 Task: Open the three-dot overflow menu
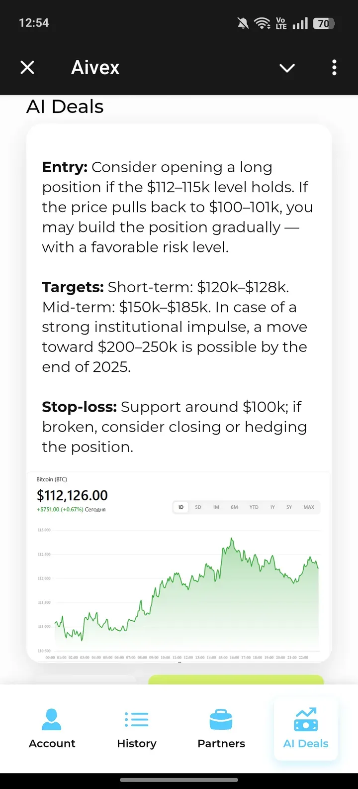(334, 68)
